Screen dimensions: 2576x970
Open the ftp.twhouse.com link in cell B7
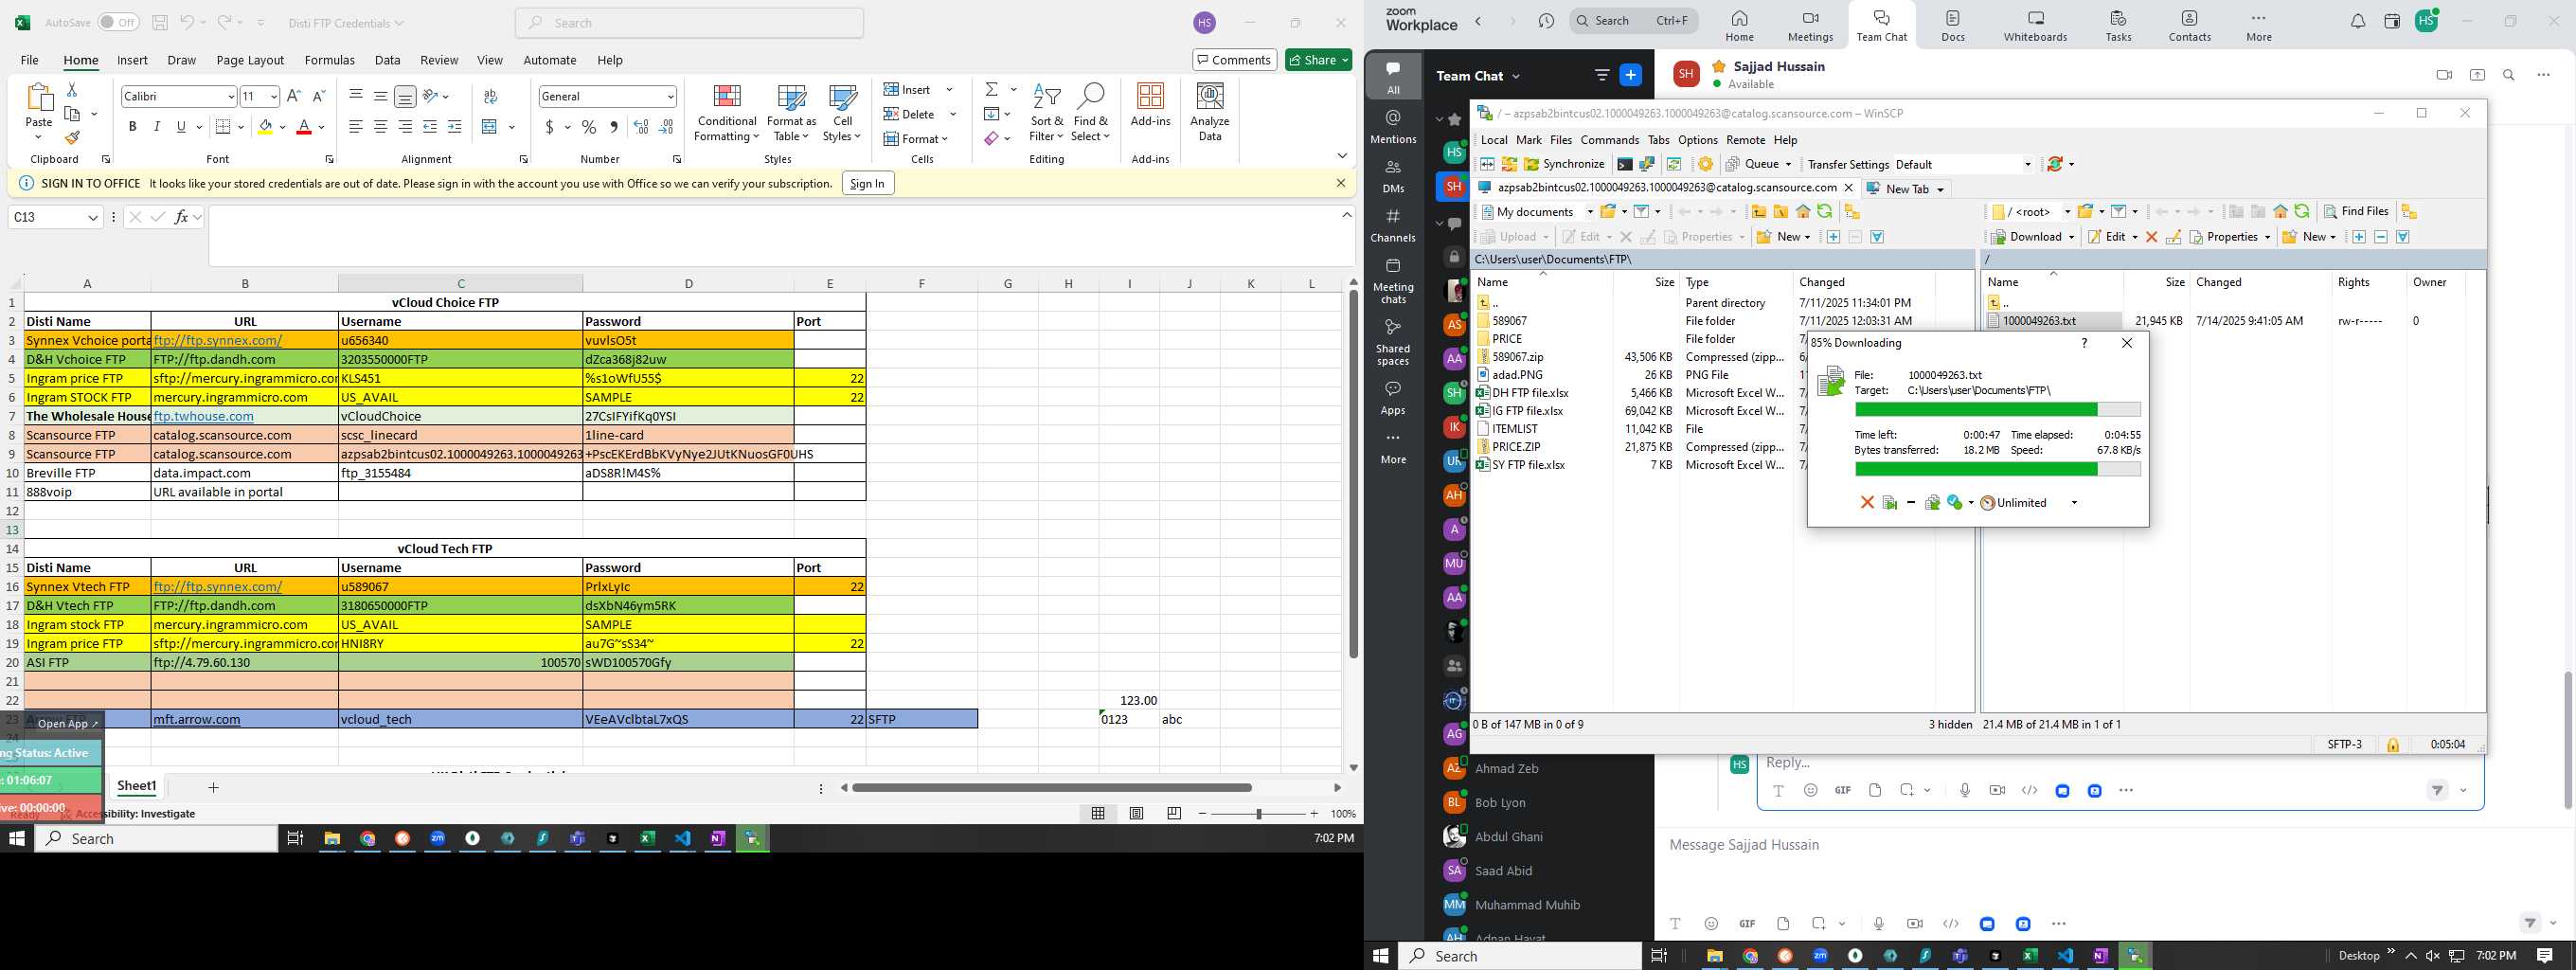point(203,416)
